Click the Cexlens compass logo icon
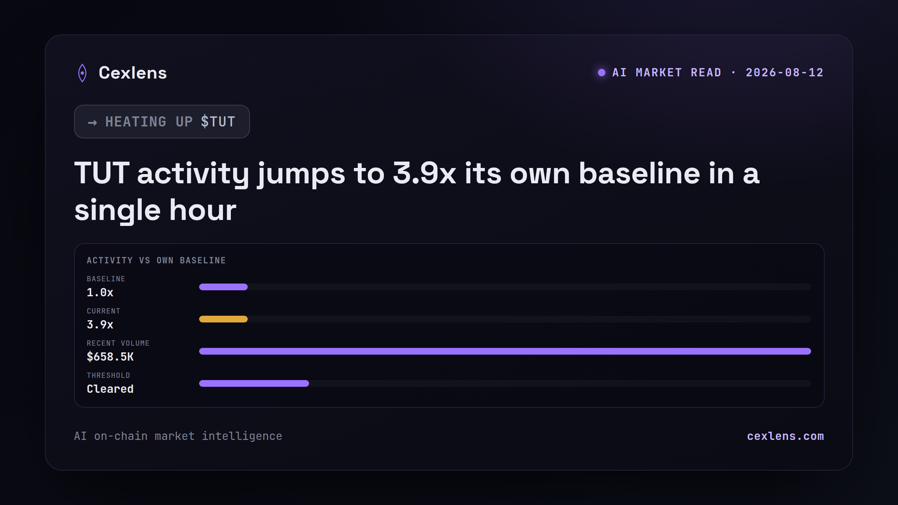This screenshot has height=505, width=898. click(x=82, y=73)
